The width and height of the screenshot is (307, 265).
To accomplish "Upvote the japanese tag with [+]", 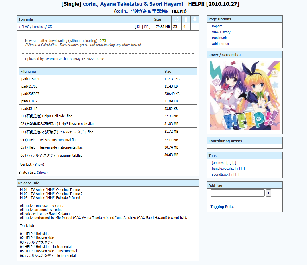I will (x=229, y=163).
